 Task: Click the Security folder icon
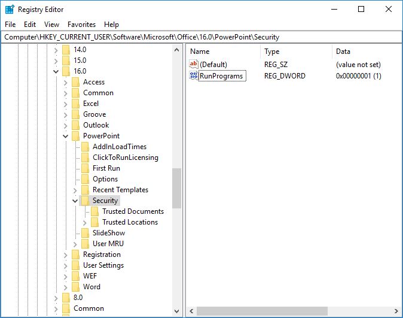[x=85, y=201]
